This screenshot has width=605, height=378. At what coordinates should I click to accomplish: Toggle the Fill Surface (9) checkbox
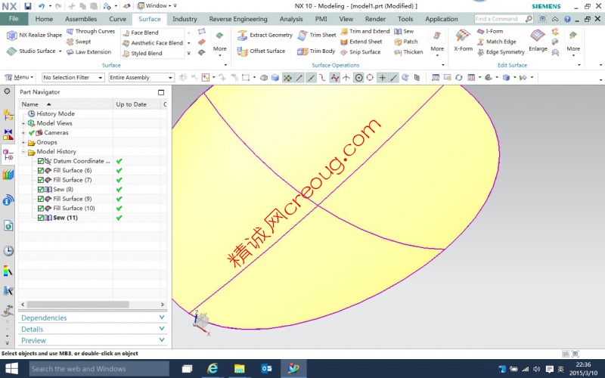point(41,199)
